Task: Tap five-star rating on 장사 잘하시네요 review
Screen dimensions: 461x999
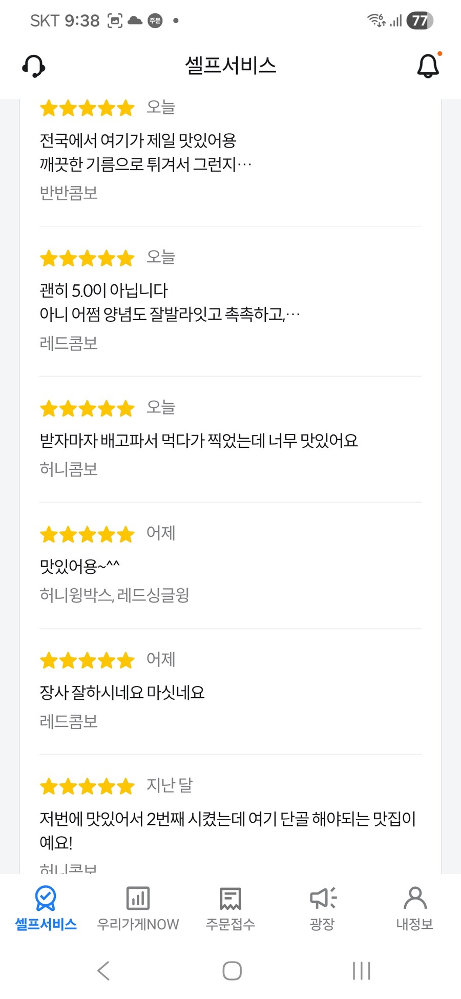Action: pyautogui.click(x=87, y=661)
